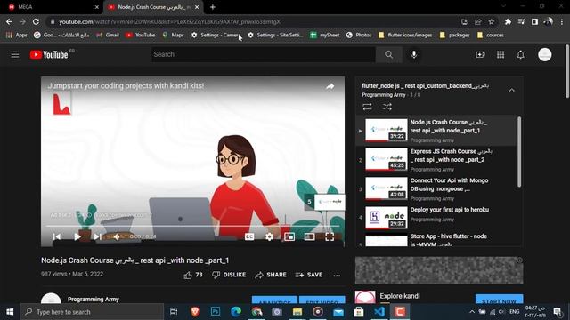Toggle closed captions on the player
570x320 pixels.
(249, 236)
